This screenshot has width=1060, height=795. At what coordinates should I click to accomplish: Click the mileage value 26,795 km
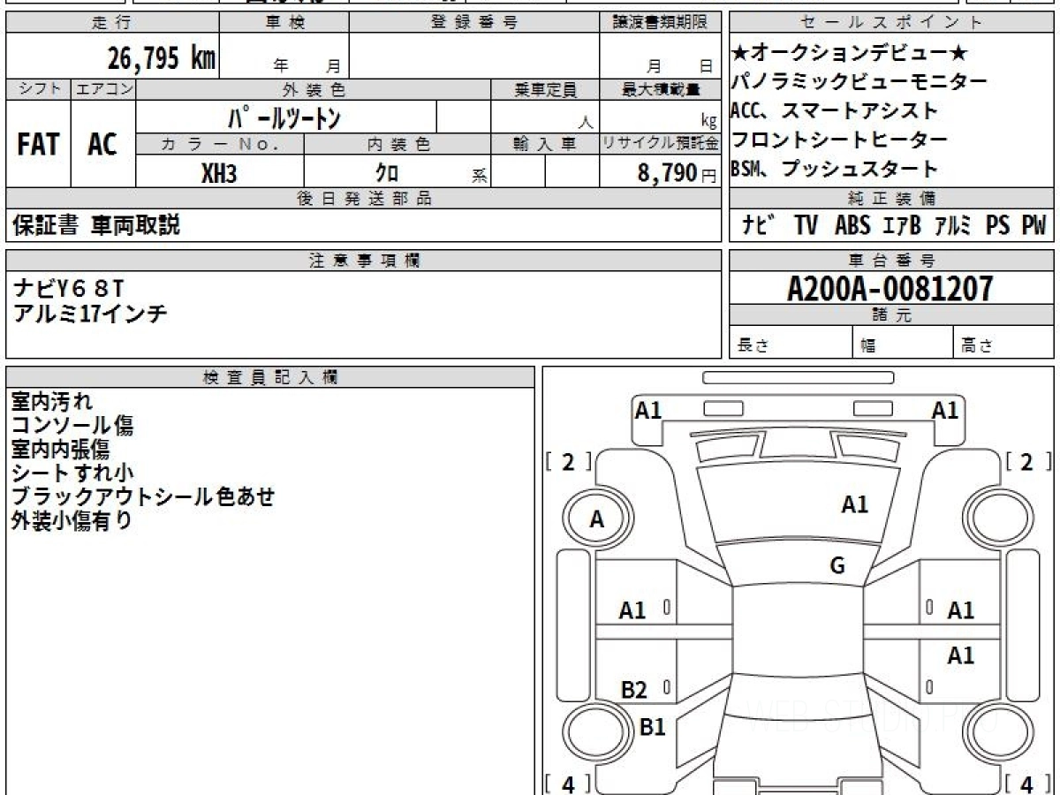(162, 57)
